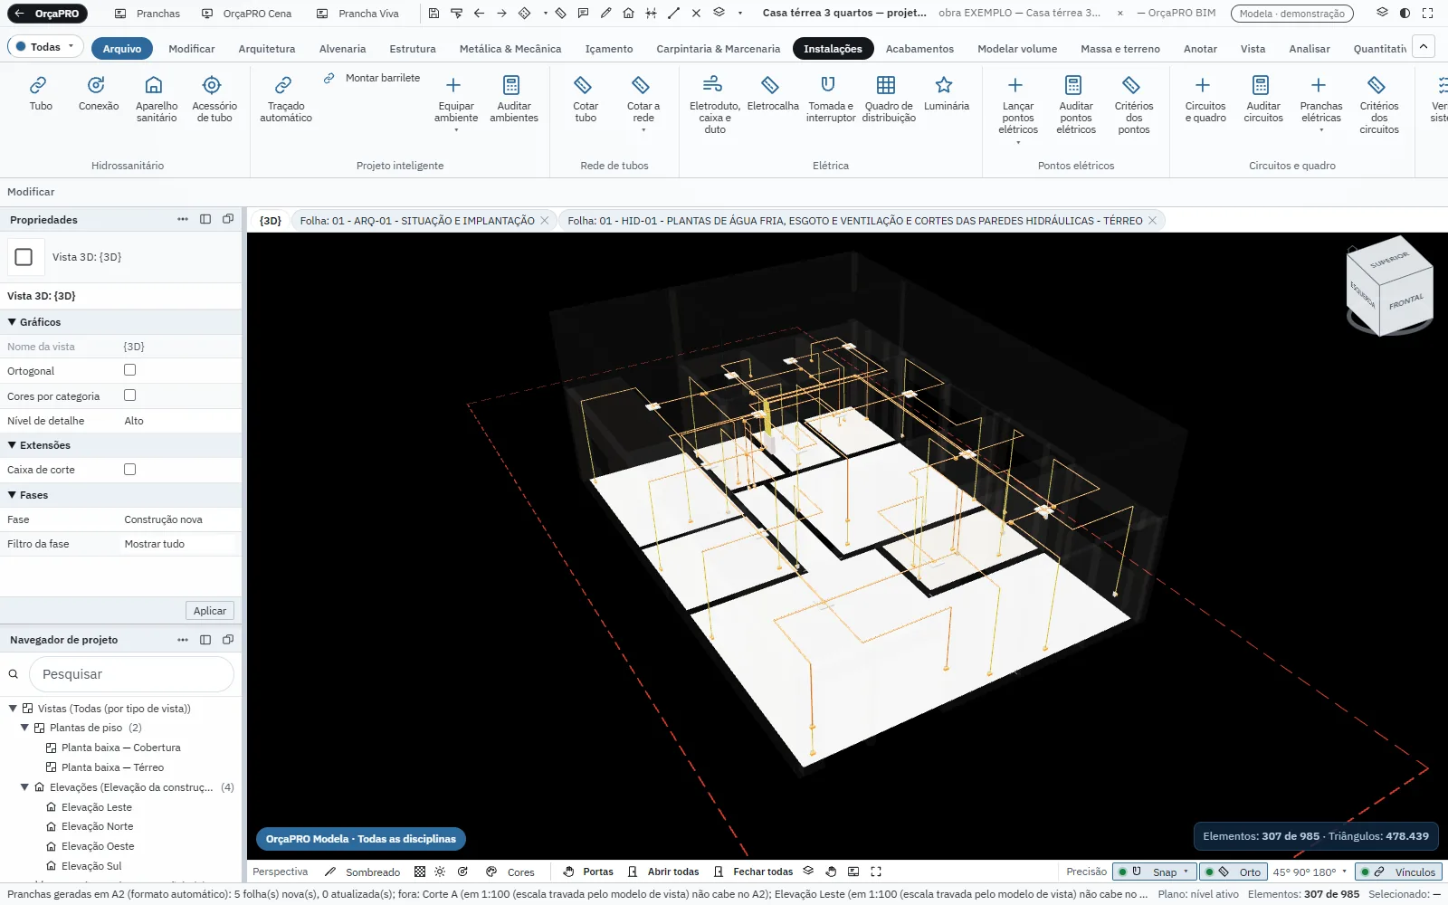This screenshot has width=1448, height=905.
Task: Click the Eletroduto, caixa e duto icon
Action: (x=712, y=85)
